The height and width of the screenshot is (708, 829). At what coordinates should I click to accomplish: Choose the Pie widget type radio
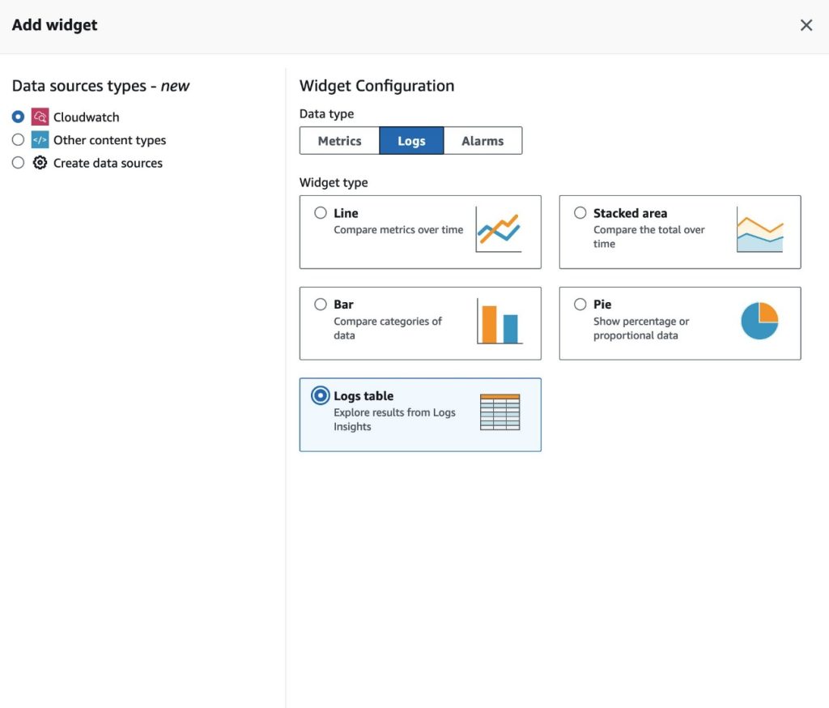(x=580, y=305)
